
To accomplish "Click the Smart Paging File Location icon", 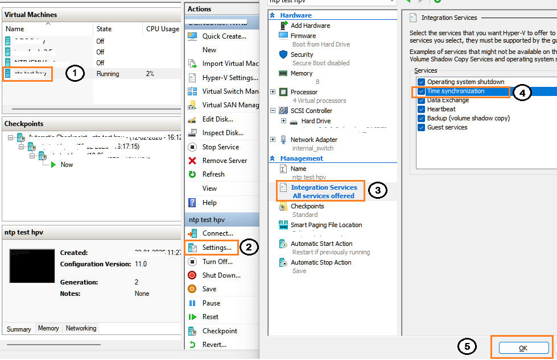I will (x=283, y=225).
